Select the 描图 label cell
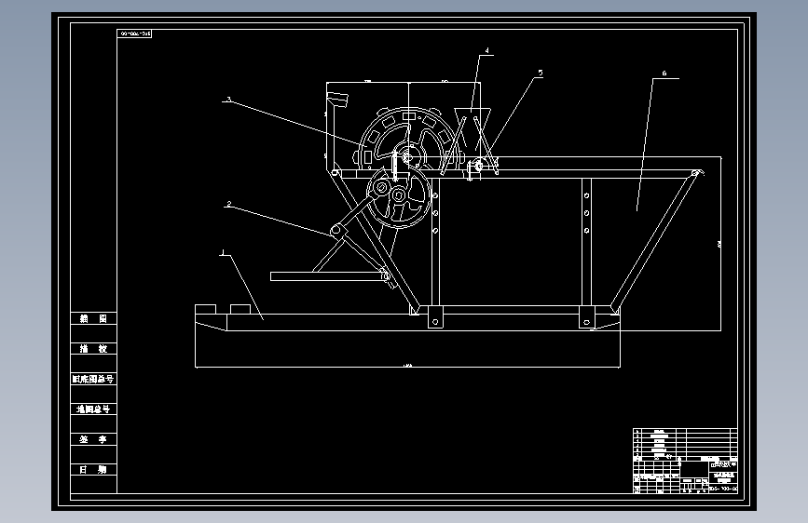This screenshot has height=523, width=808. point(93,318)
